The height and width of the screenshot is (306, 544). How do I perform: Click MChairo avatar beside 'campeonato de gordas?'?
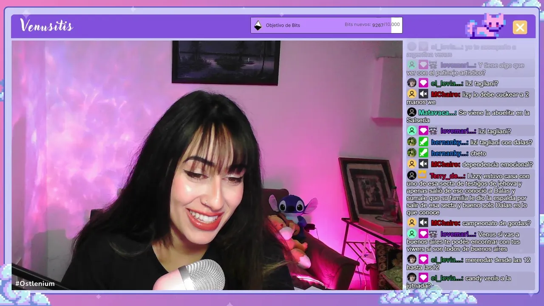(x=411, y=222)
